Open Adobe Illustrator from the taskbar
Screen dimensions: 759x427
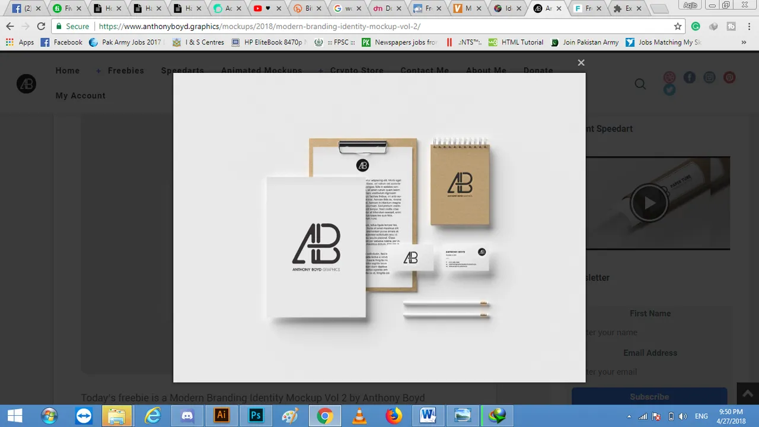pos(221,416)
